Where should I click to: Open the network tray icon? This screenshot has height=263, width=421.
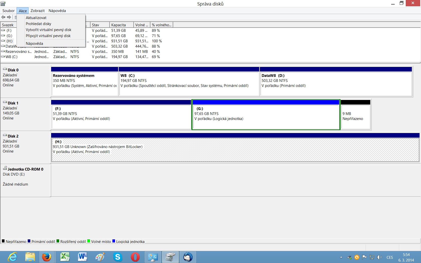(x=372, y=257)
